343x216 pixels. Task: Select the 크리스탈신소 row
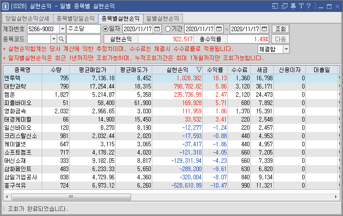(x=171, y=136)
